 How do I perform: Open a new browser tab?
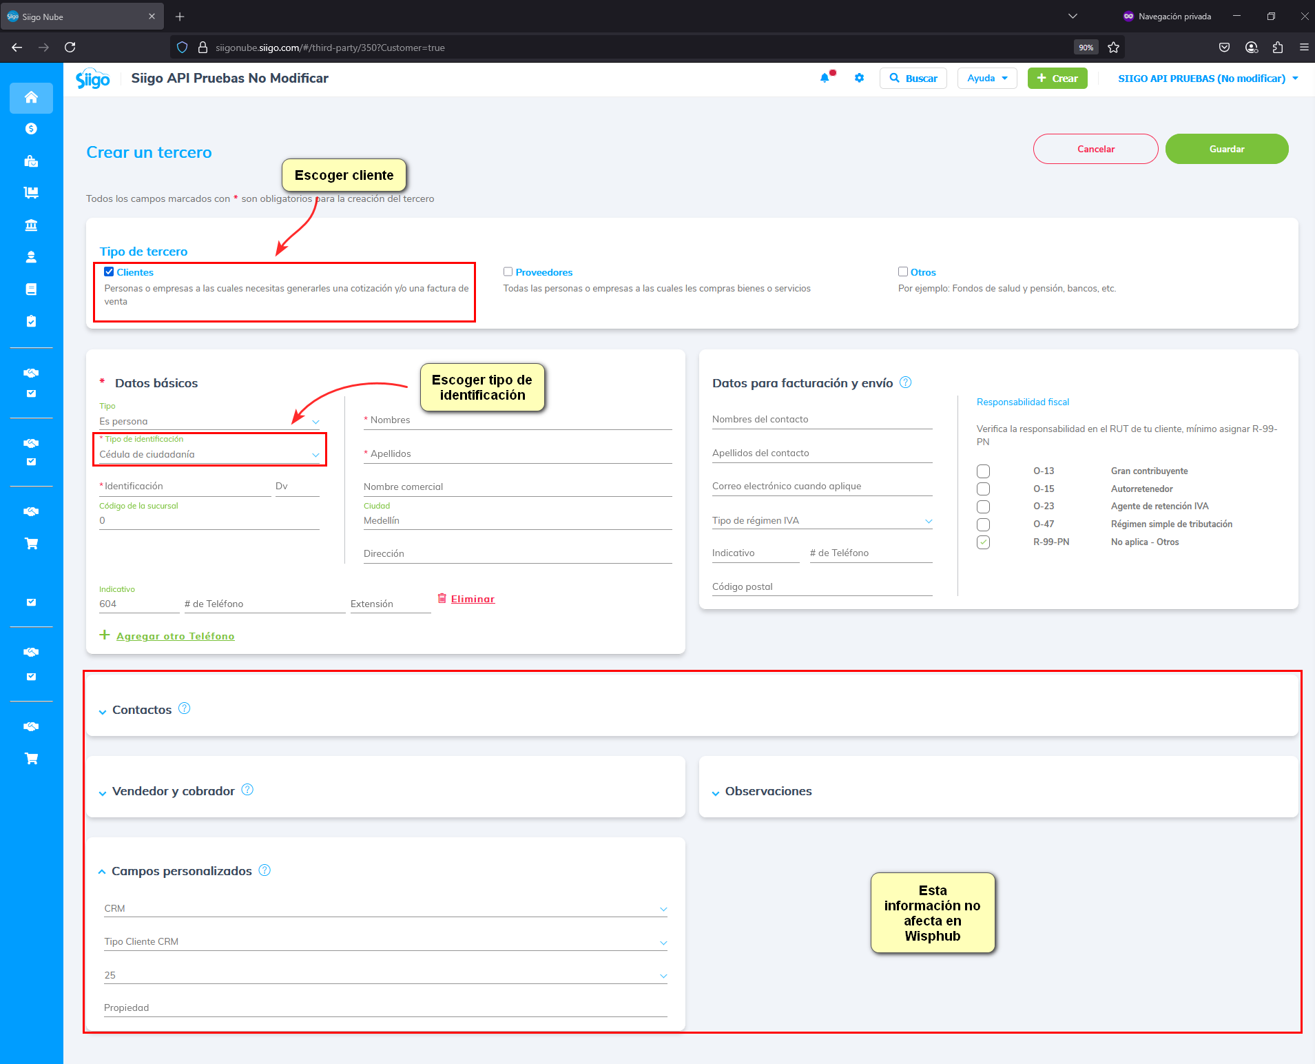[x=180, y=17]
